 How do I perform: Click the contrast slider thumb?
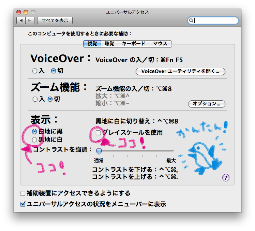point(99,151)
